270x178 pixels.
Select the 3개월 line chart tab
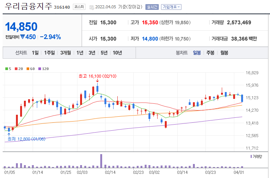[x=66, y=53]
